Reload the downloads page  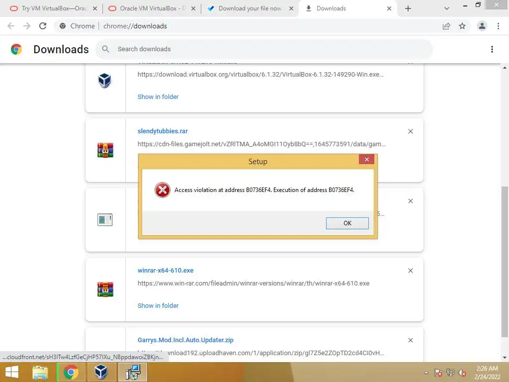point(43,26)
